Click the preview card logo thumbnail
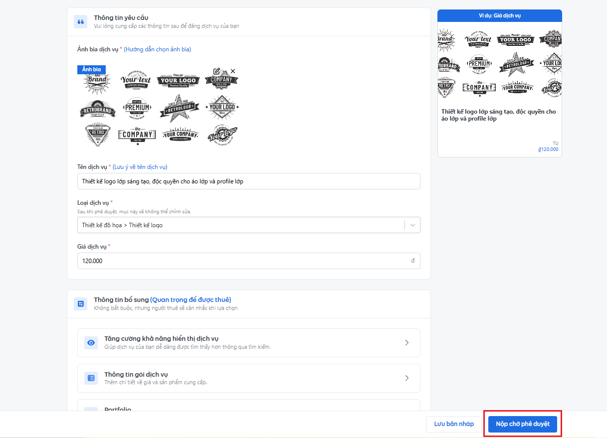607x438 pixels. pos(499,62)
